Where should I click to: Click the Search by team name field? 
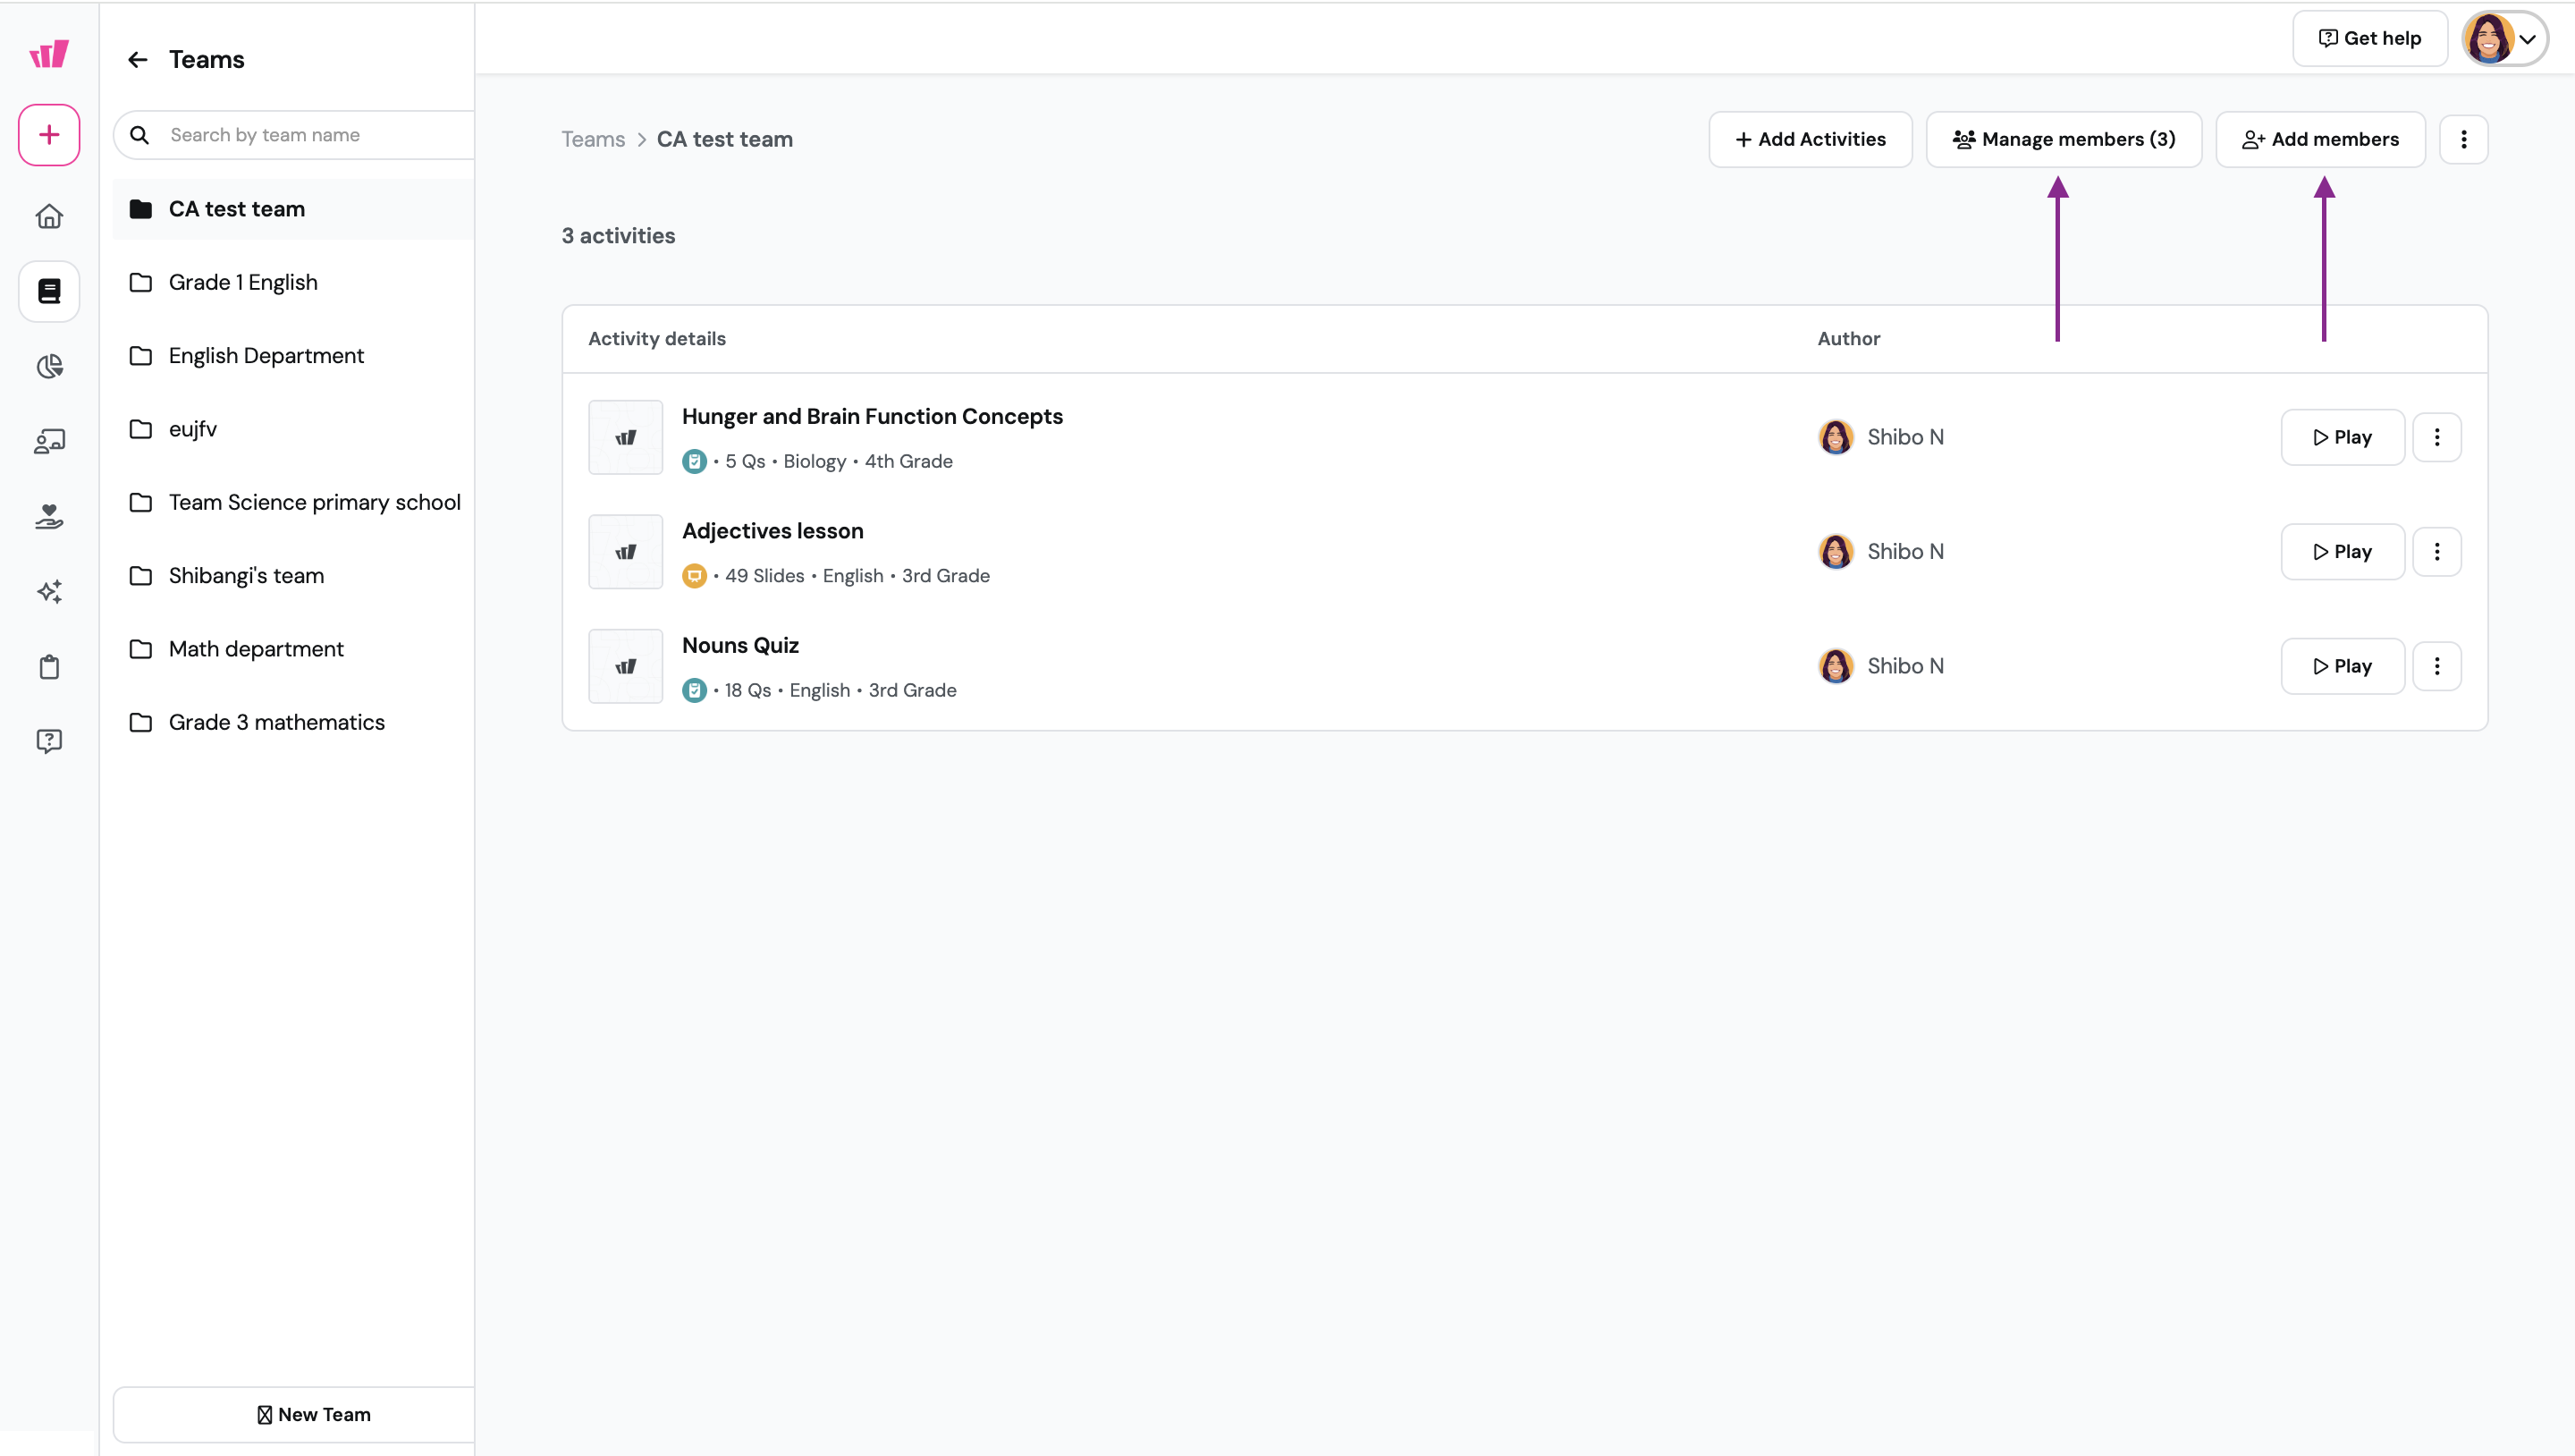[310, 135]
